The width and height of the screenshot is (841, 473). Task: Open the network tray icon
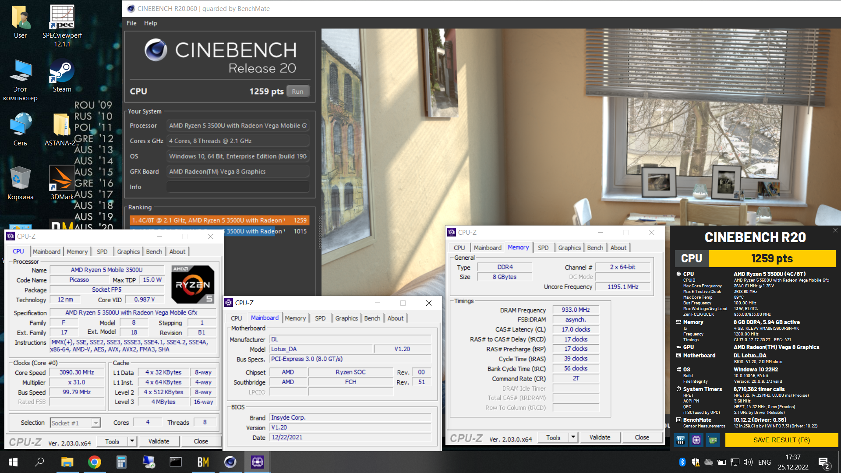pos(735,462)
